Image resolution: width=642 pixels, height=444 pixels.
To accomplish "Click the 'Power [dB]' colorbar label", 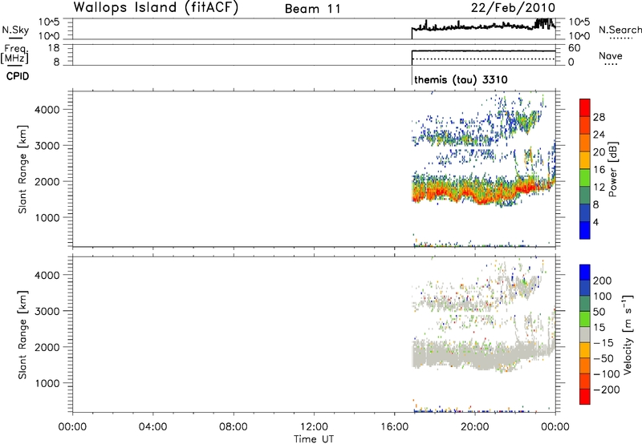I will click(612, 169).
